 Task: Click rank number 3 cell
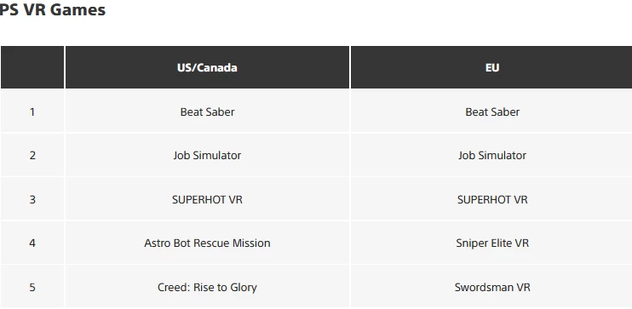point(32,199)
